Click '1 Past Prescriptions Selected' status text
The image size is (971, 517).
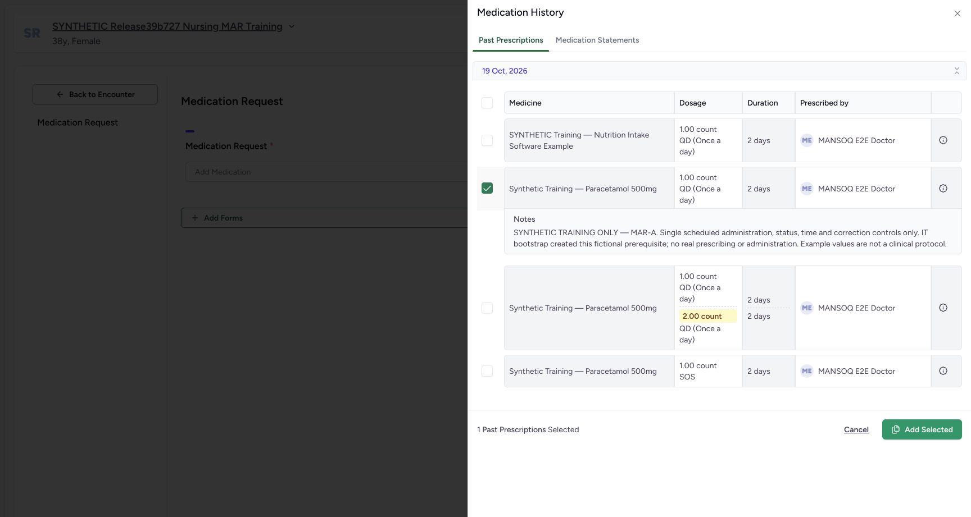pyautogui.click(x=528, y=429)
